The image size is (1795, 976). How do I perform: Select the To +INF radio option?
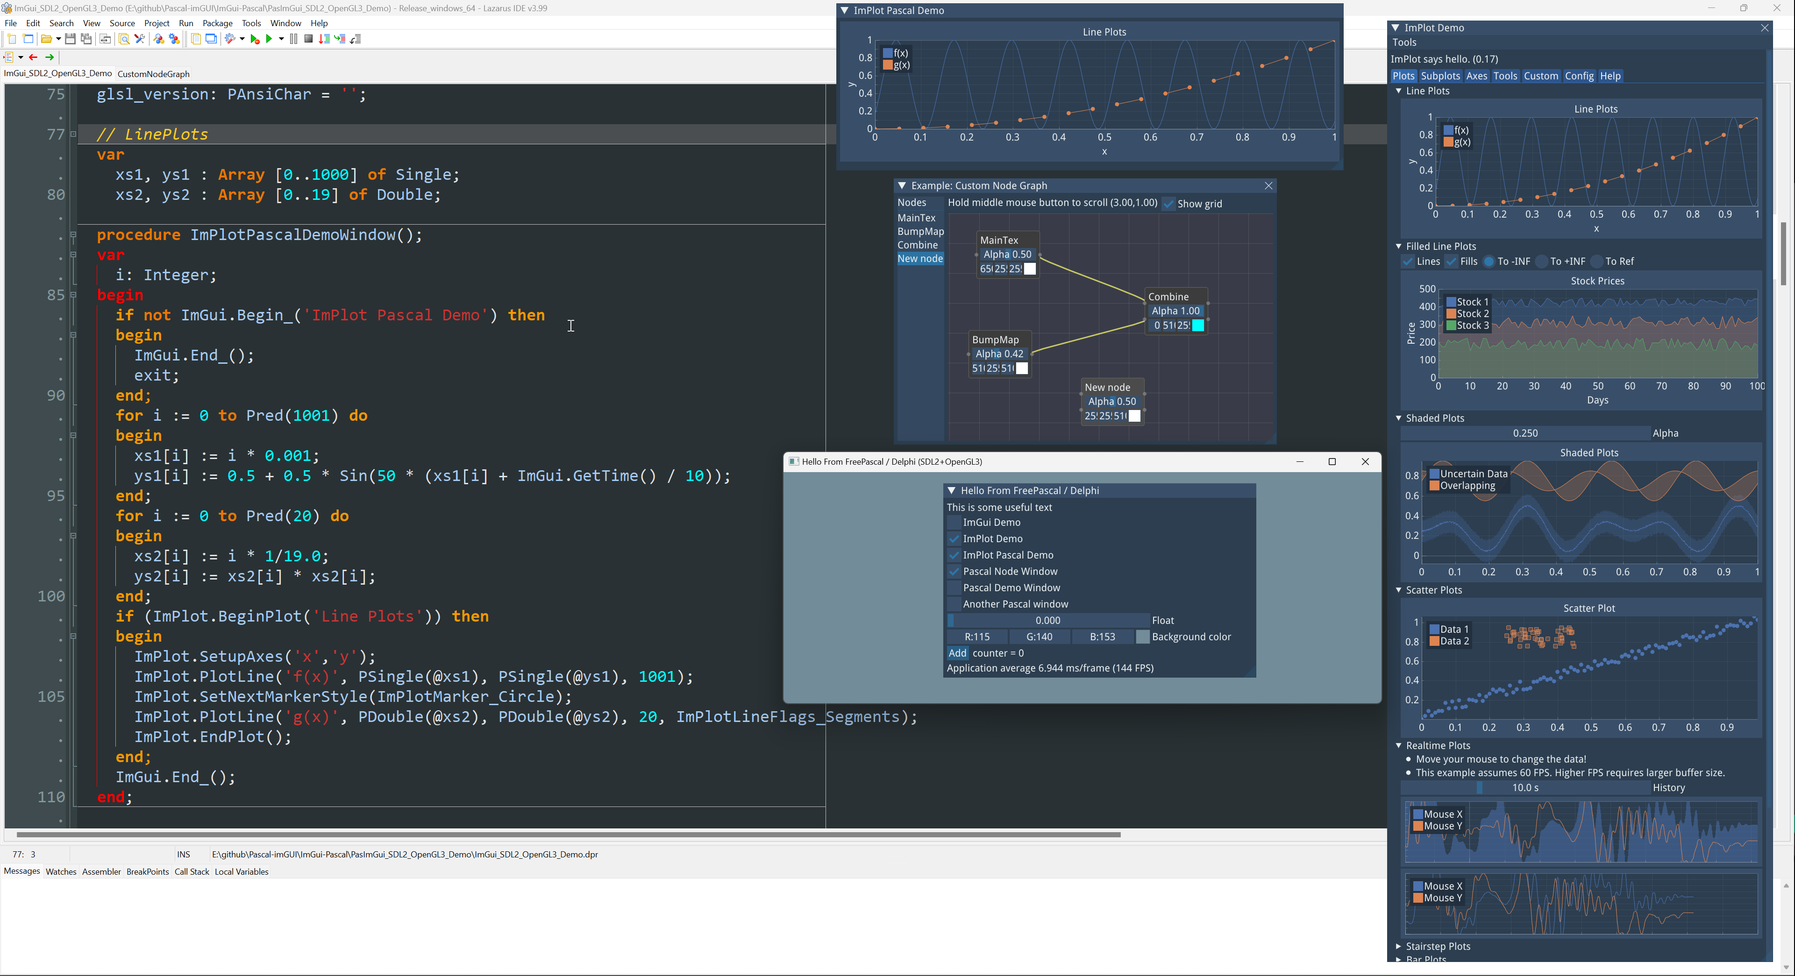coord(1541,261)
